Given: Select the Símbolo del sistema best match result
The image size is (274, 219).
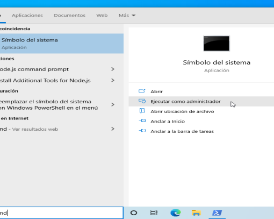Looking at the screenshot, I should click(62, 44).
